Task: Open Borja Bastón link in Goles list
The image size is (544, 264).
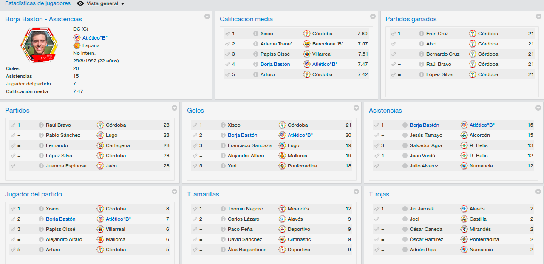Action: click(x=242, y=135)
